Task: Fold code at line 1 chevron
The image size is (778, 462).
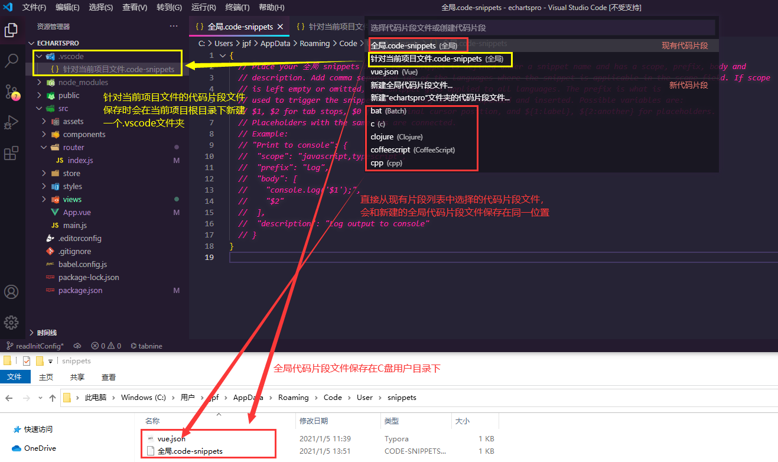Action: (x=223, y=56)
